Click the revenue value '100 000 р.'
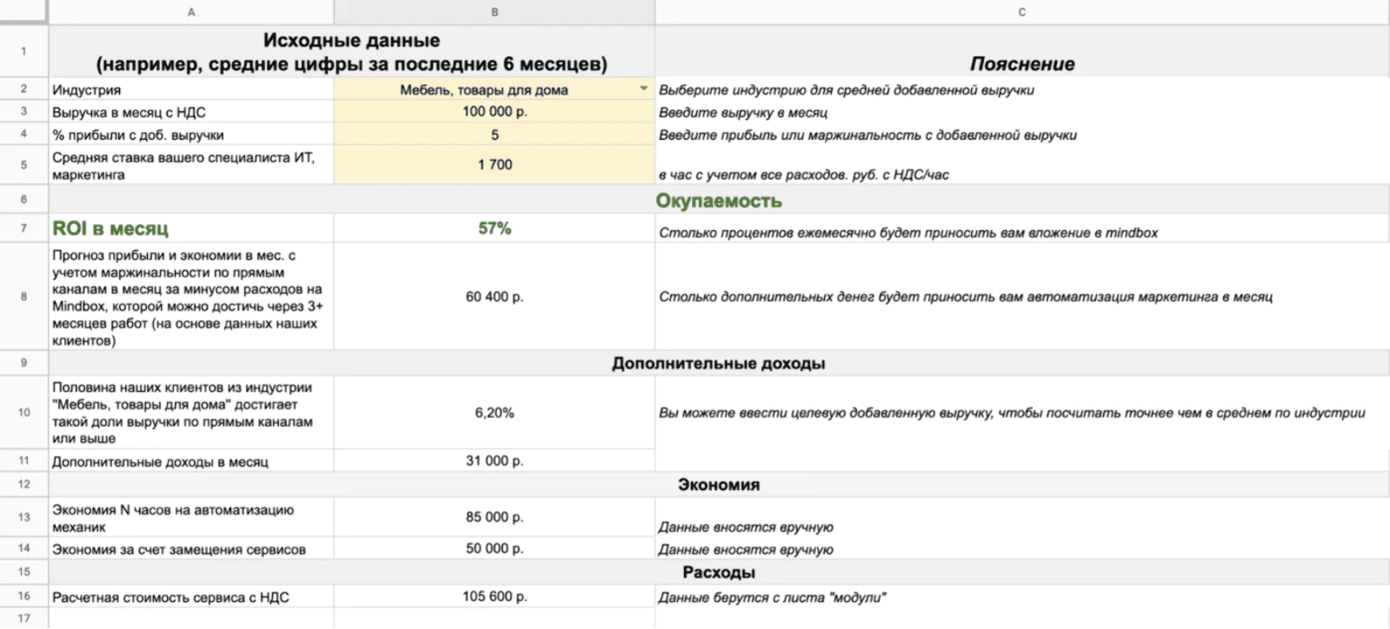The height and width of the screenshot is (629, 1390). pos(495,111)
